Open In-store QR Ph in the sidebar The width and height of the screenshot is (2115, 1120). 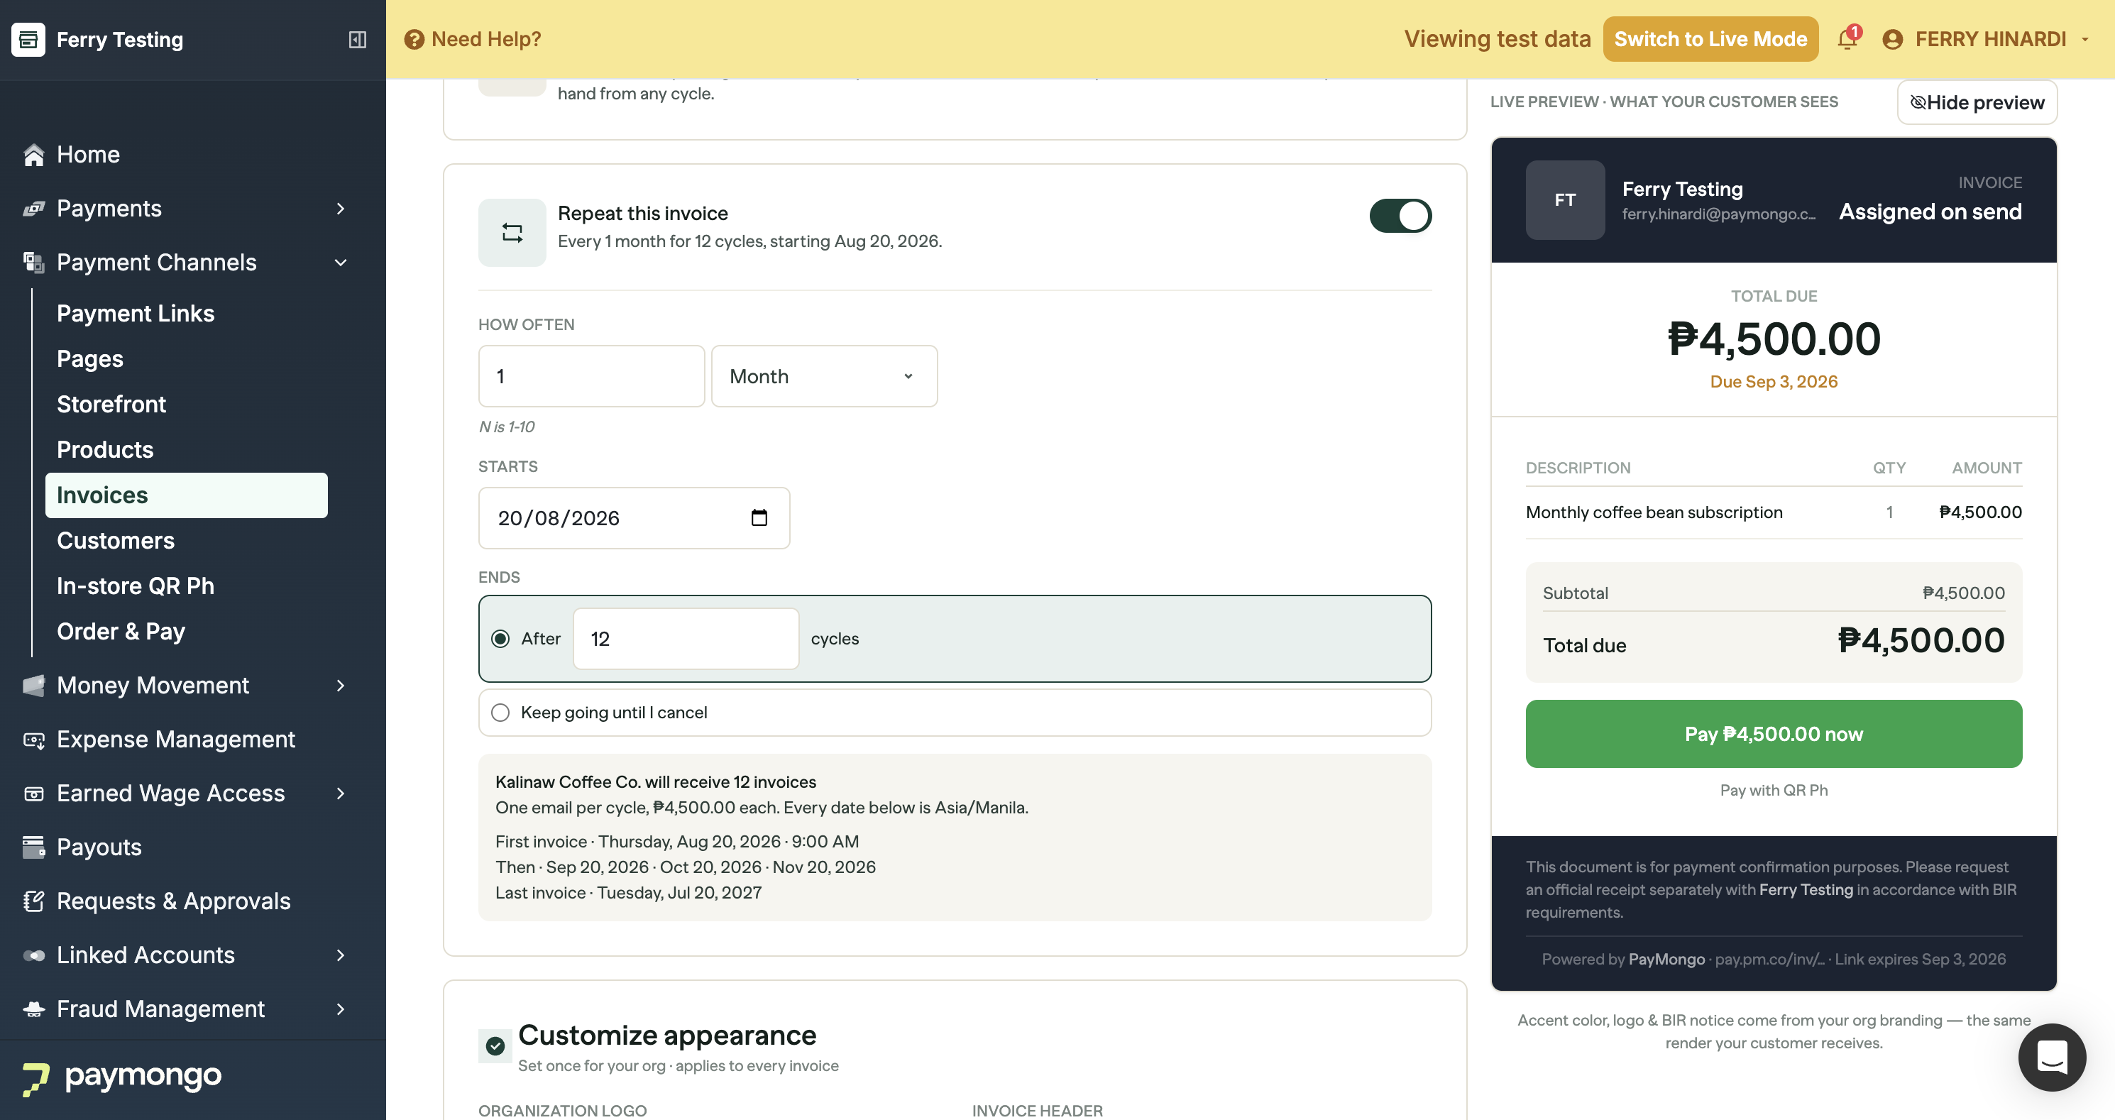pyautogui.click(x=136, y=586)
